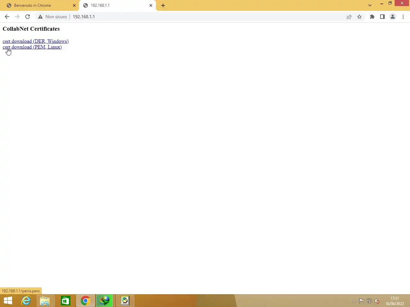Open the network tray icon
Viewport: 410px width, 307px height.
click(369, 301)
